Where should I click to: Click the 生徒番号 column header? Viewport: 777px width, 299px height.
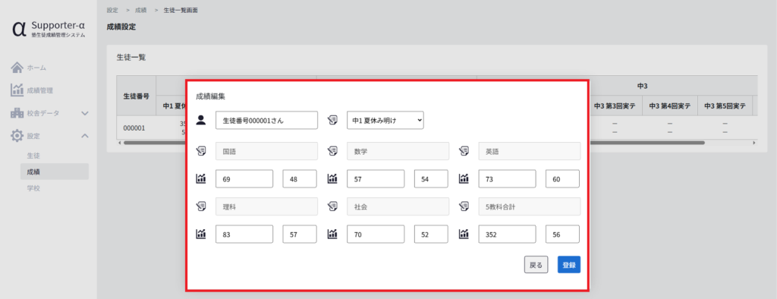137,96
